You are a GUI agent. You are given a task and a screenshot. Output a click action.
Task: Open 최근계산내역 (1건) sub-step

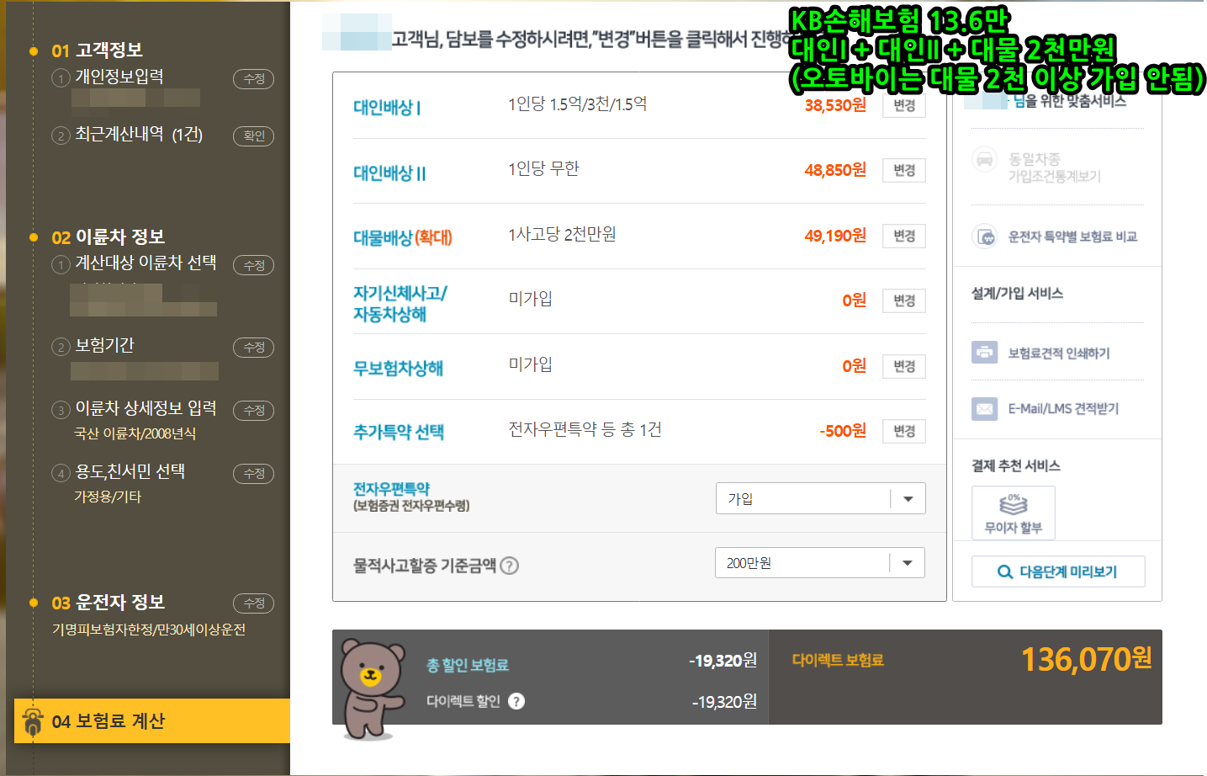click(139, 135)
